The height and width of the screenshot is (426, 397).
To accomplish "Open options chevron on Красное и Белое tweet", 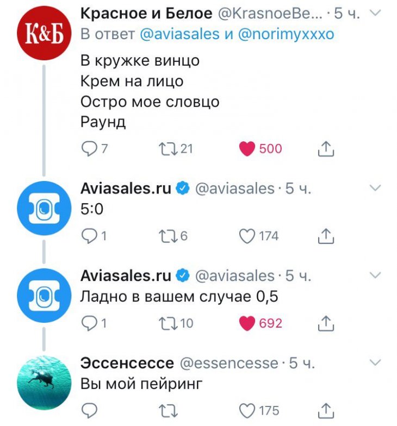I will pyautogui.click(x=375, y=13).
